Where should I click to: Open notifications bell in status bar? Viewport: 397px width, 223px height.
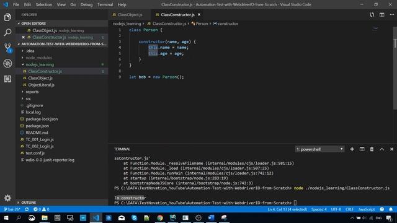pyautogui.click(x=391, y=209)
